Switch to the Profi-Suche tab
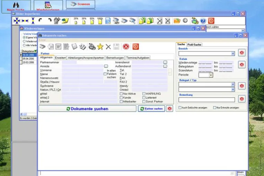264x176 pixels. pos(194,45)
